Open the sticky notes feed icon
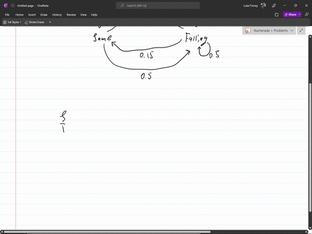 (277, 15)
